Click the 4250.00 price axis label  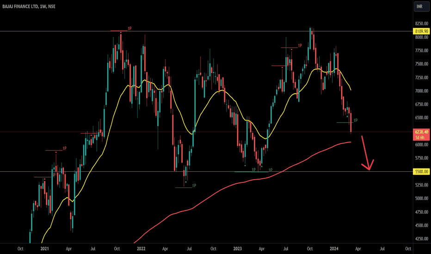click(422, 239)
